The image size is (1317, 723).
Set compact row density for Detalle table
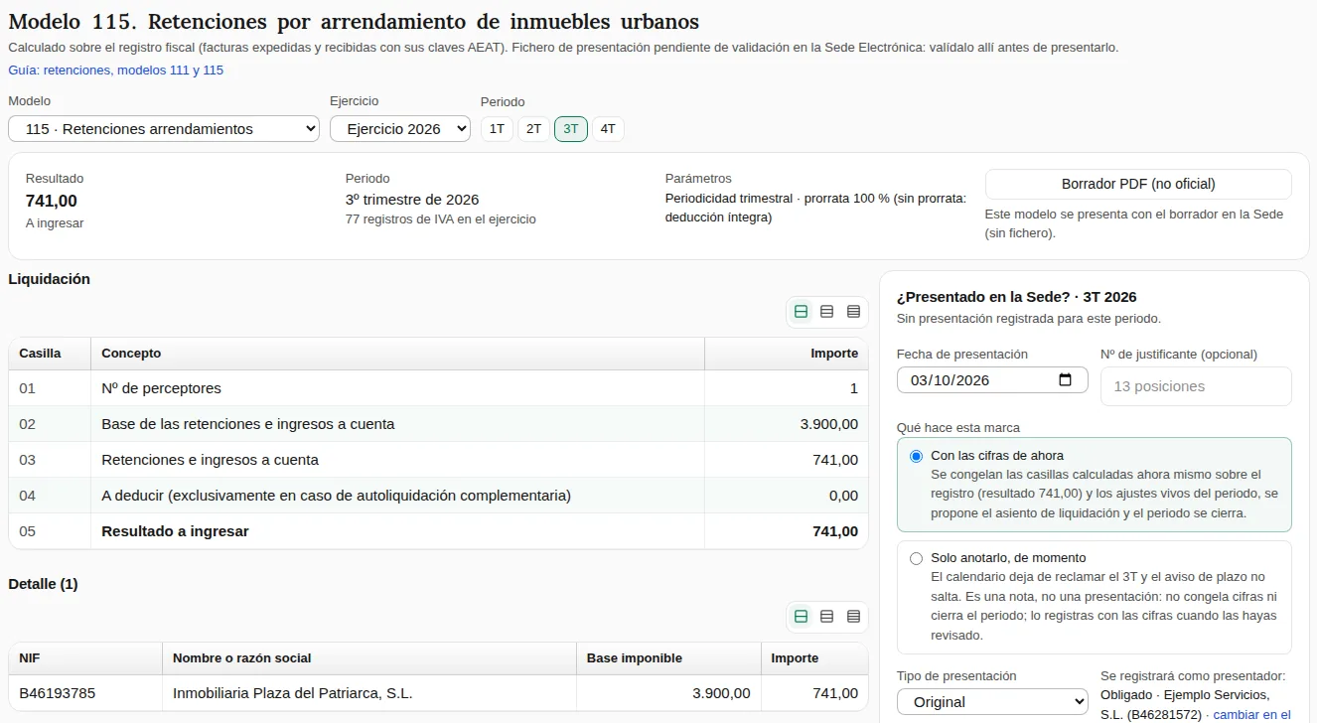pyautogui.click(x=853, y=617)
